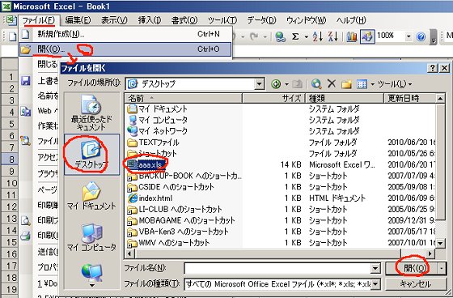Click the AutoSum sigma icon
The width and height of the screenshot is (453, 298).
coord(295,36)
